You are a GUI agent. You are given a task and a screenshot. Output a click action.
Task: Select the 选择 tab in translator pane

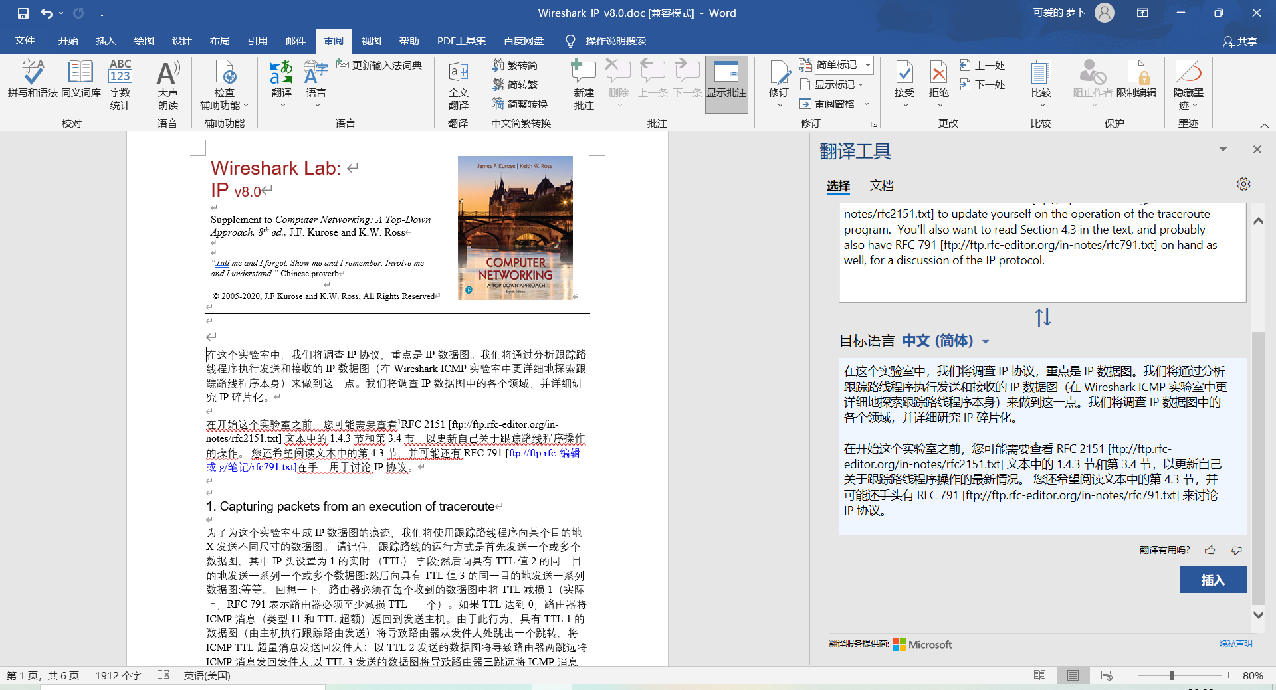839,185
